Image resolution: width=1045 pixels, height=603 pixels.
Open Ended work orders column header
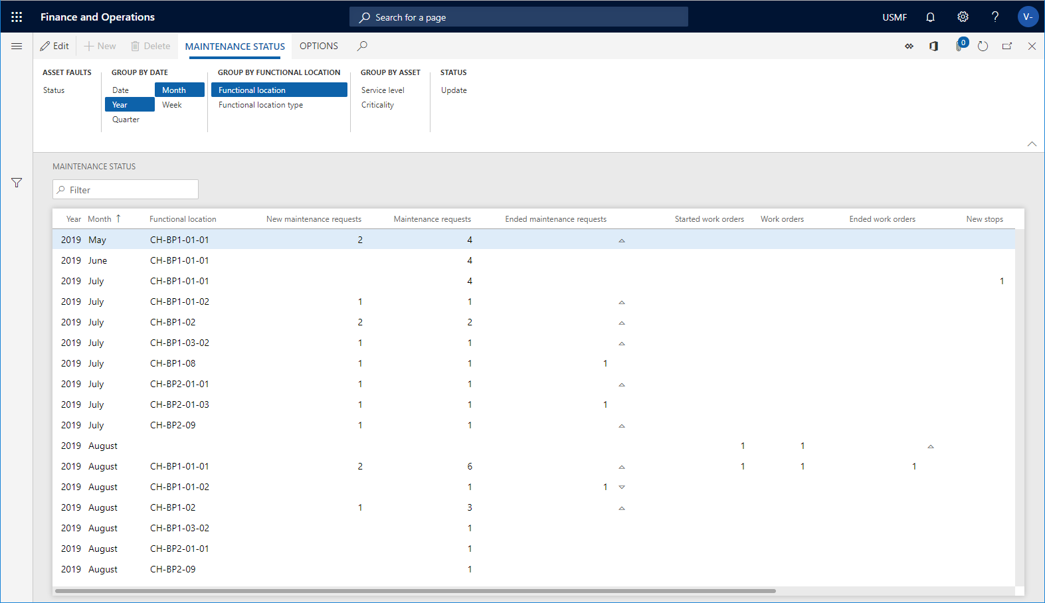pos(882,219)
